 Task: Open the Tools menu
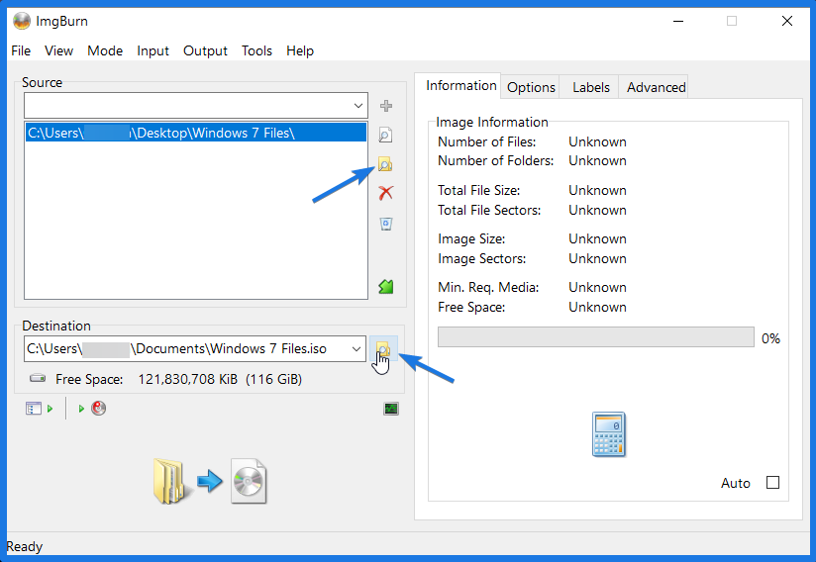(257, 50)
